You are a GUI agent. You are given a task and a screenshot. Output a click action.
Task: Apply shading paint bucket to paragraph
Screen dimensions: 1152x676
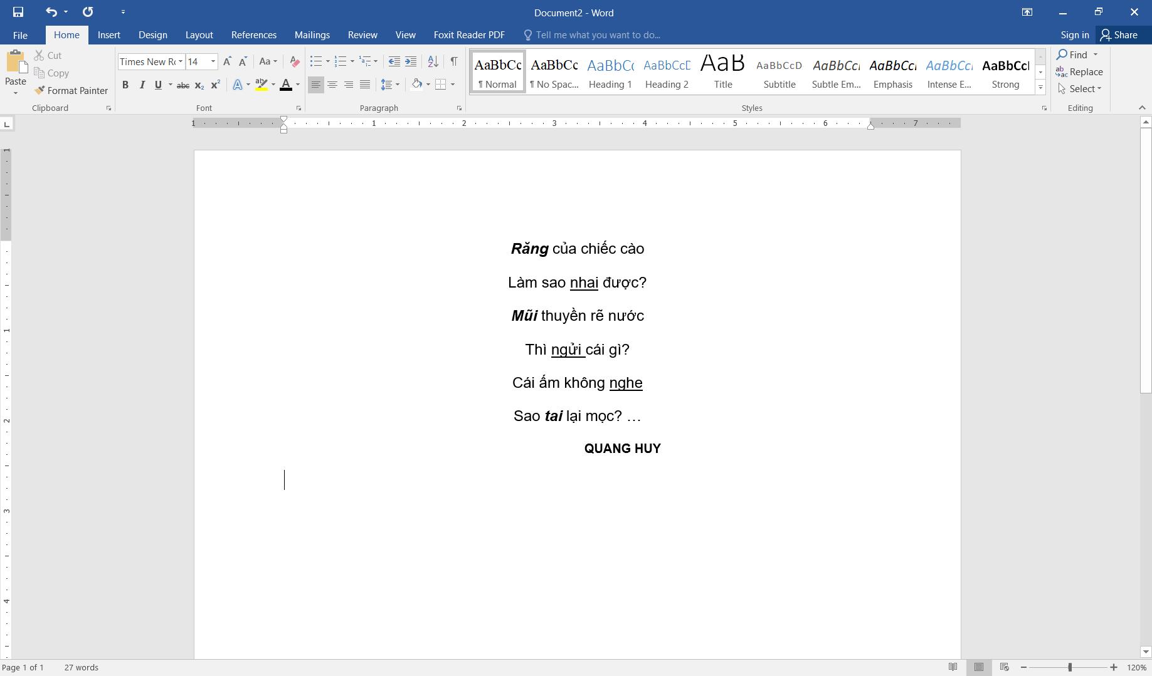coord(416,85)
